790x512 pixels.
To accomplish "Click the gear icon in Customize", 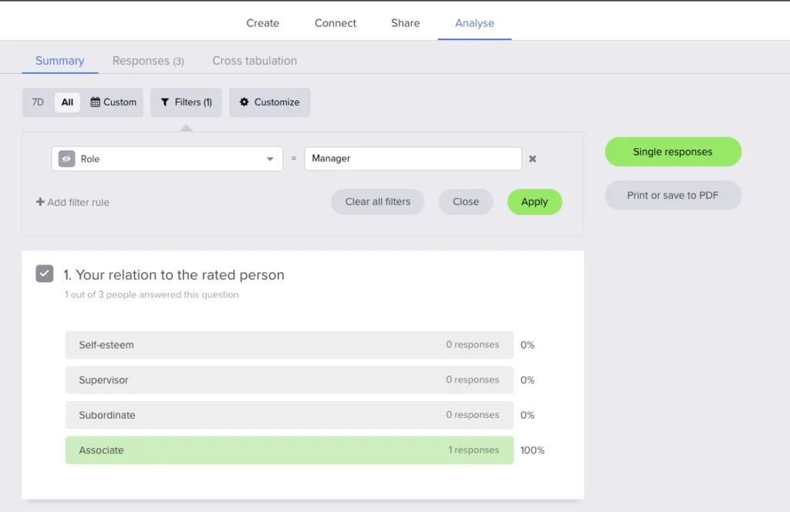I will (245, 103).
